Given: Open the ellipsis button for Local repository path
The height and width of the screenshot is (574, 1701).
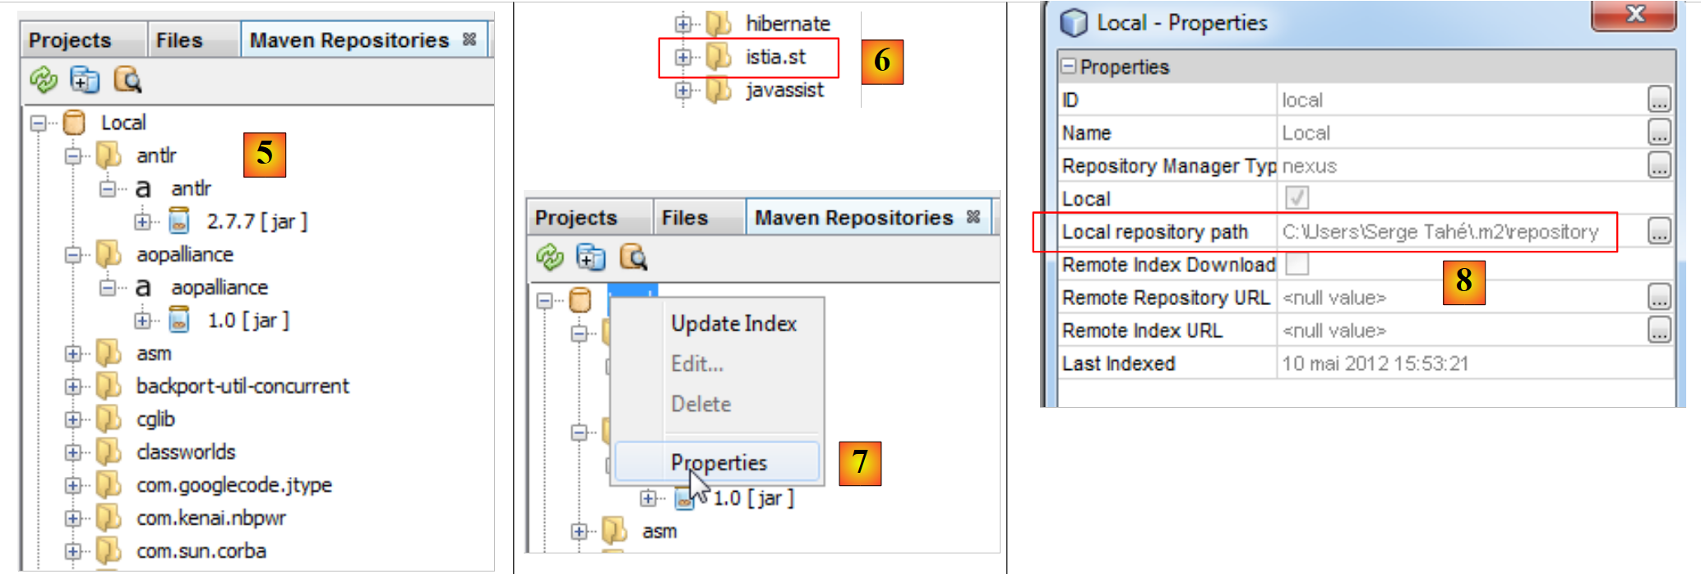Looking at the screenshot, I should point(1659,232).
